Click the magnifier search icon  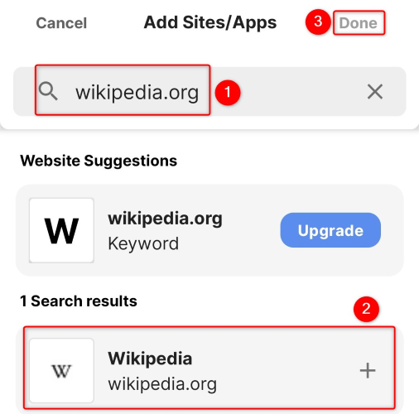pyautogui.click(x=48, y=91)
